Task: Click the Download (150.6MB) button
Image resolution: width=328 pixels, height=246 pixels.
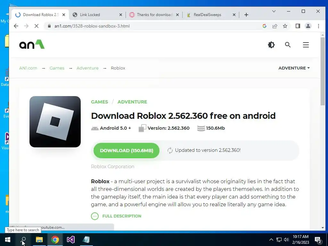Action: click(x=126, y=151)
